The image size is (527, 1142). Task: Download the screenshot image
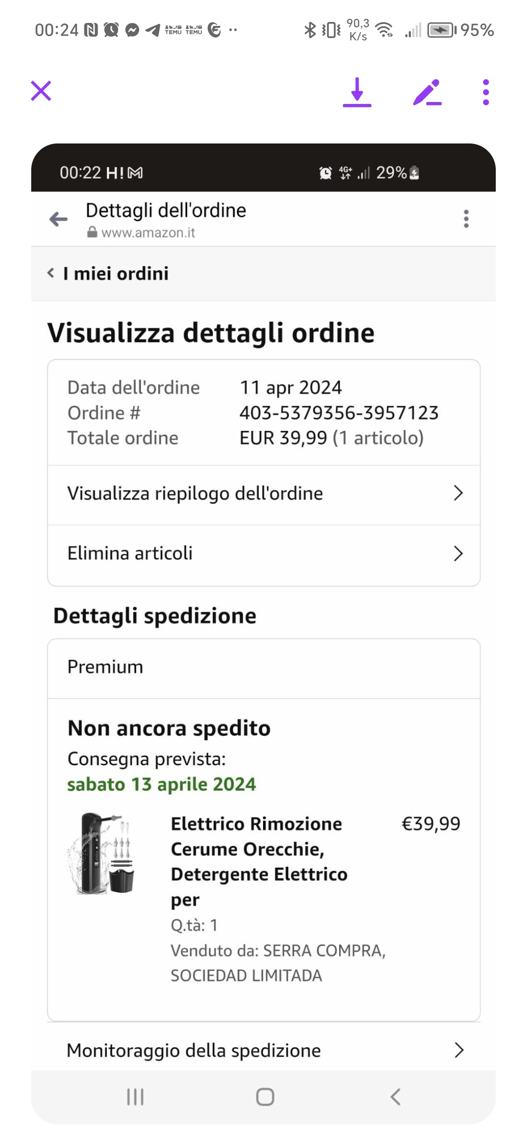click(357, 92)
